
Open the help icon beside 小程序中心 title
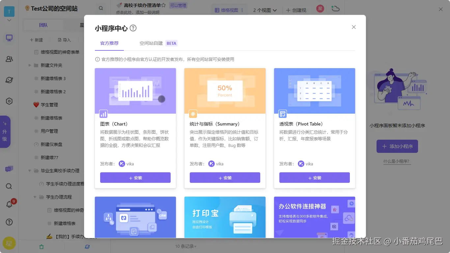click(x=133, y=28)
